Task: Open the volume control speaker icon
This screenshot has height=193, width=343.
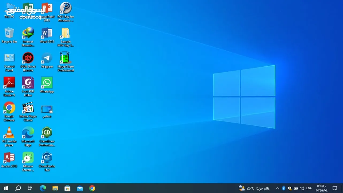Action: coord(302,188)
